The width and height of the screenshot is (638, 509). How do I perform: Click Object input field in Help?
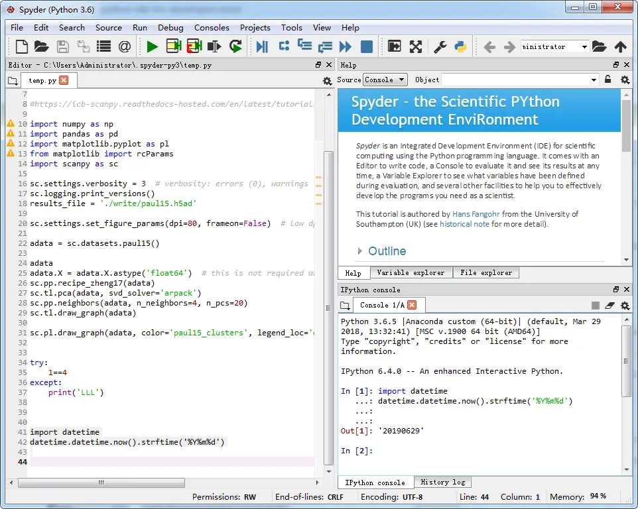515,80
